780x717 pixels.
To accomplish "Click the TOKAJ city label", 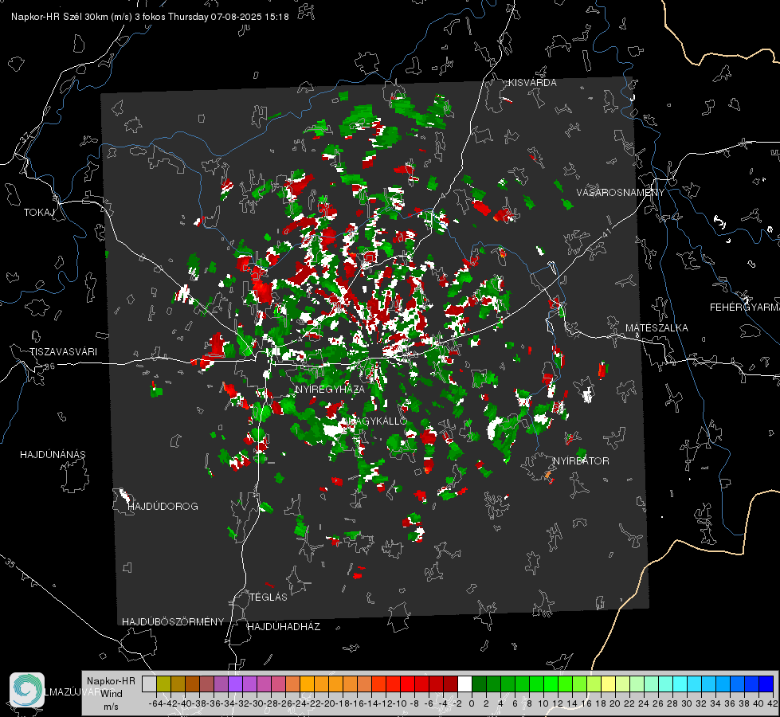I will click(x=39, y=213).
